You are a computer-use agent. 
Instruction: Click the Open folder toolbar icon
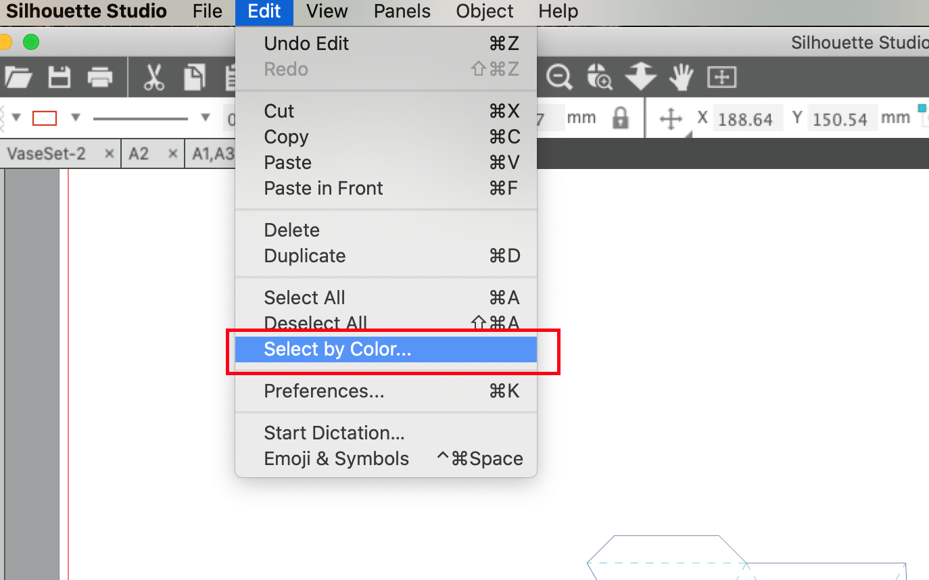(x=18, y=78)
